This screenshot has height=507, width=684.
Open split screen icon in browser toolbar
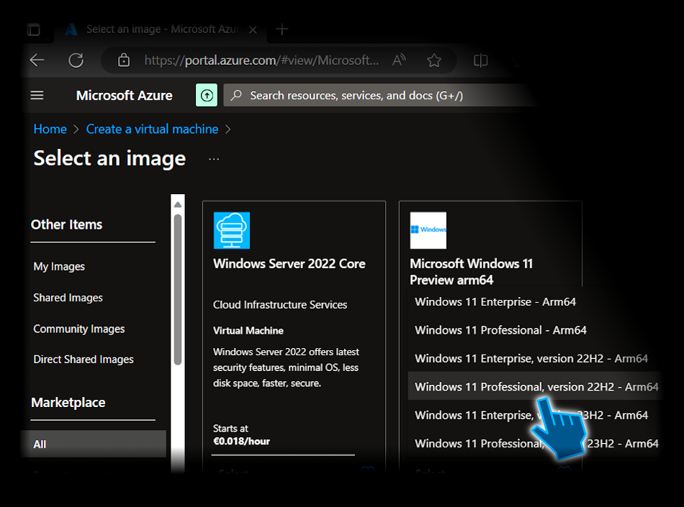click(480, 60)
